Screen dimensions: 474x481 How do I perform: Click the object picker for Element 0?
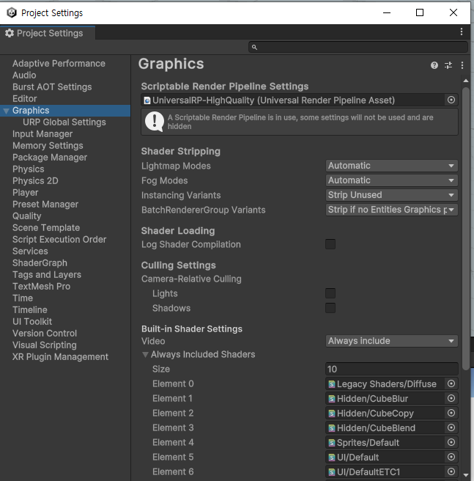coord(451,383)
